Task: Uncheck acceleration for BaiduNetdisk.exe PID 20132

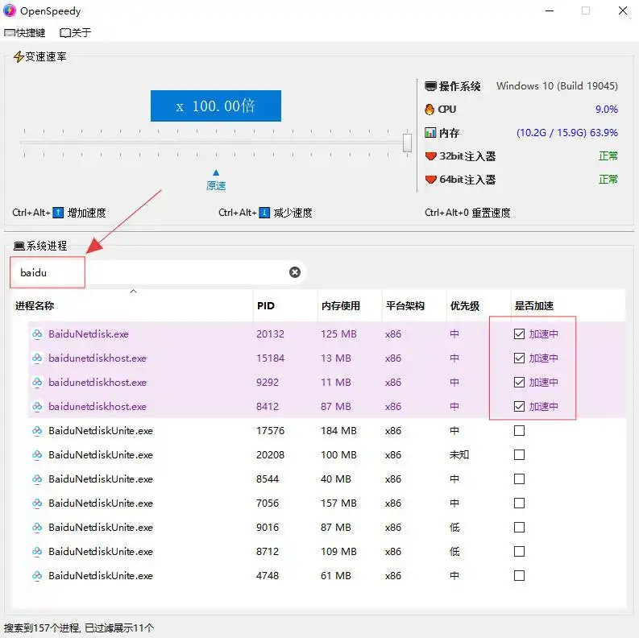Action: pyautogui.click(x=519, y=334)
